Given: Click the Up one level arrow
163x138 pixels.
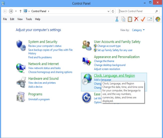Looking at the screenshot, I should [21, 11].
